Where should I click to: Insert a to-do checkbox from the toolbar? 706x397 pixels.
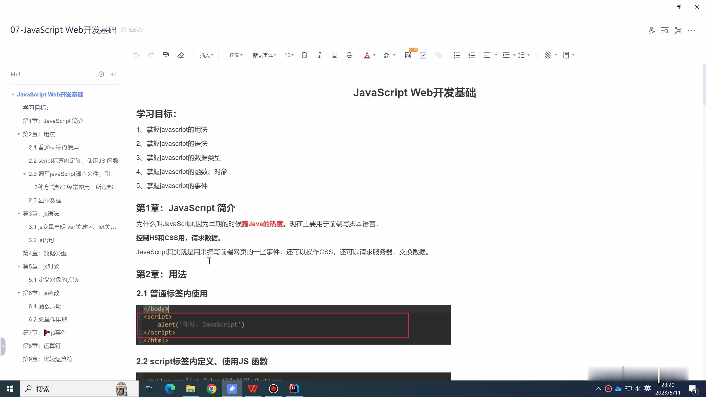[423, 55]
